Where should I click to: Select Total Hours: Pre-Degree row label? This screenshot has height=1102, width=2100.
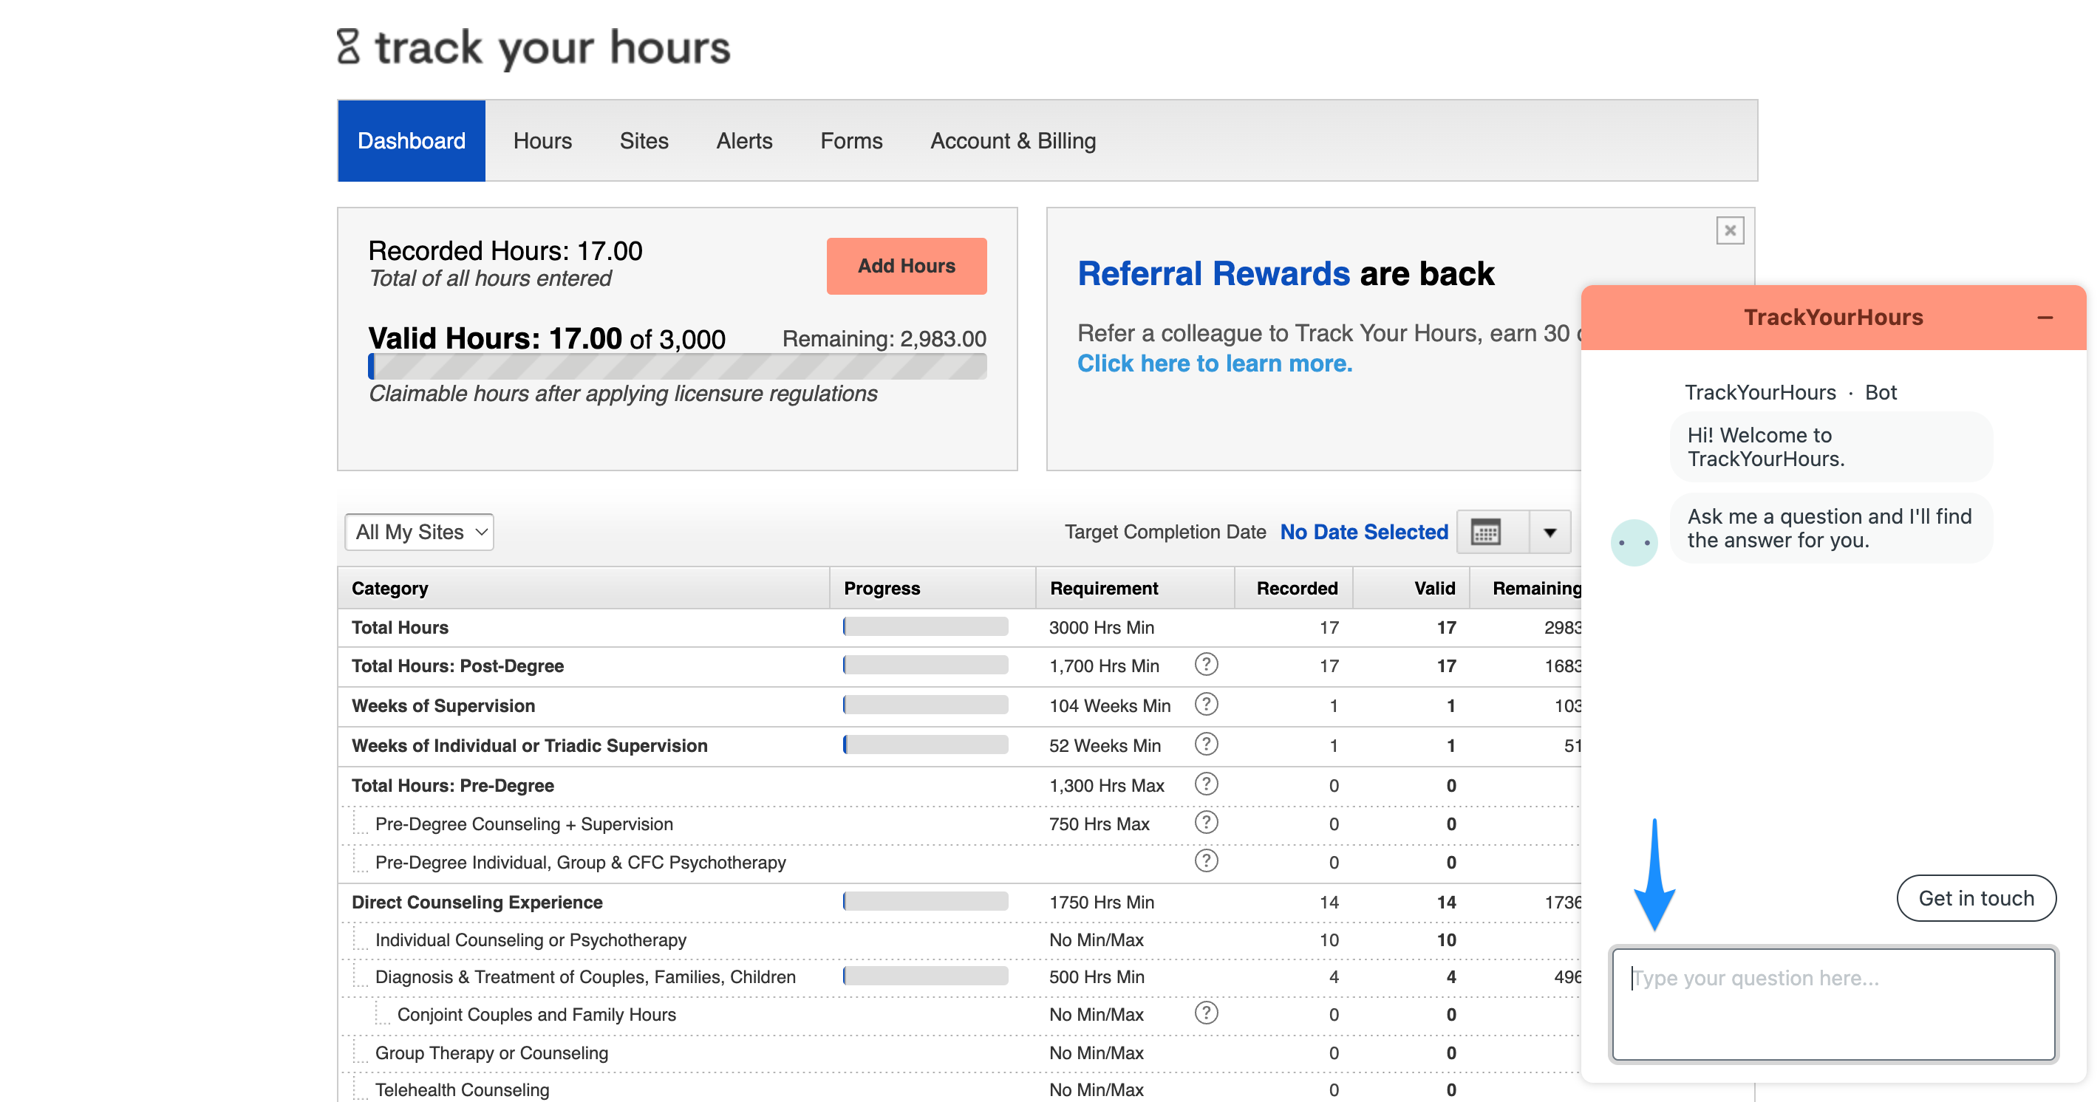click(452, 786)
